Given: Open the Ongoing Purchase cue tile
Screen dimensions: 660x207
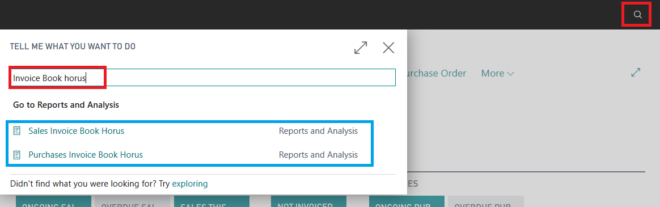Looking at the screenshot, I should point(407,201).
